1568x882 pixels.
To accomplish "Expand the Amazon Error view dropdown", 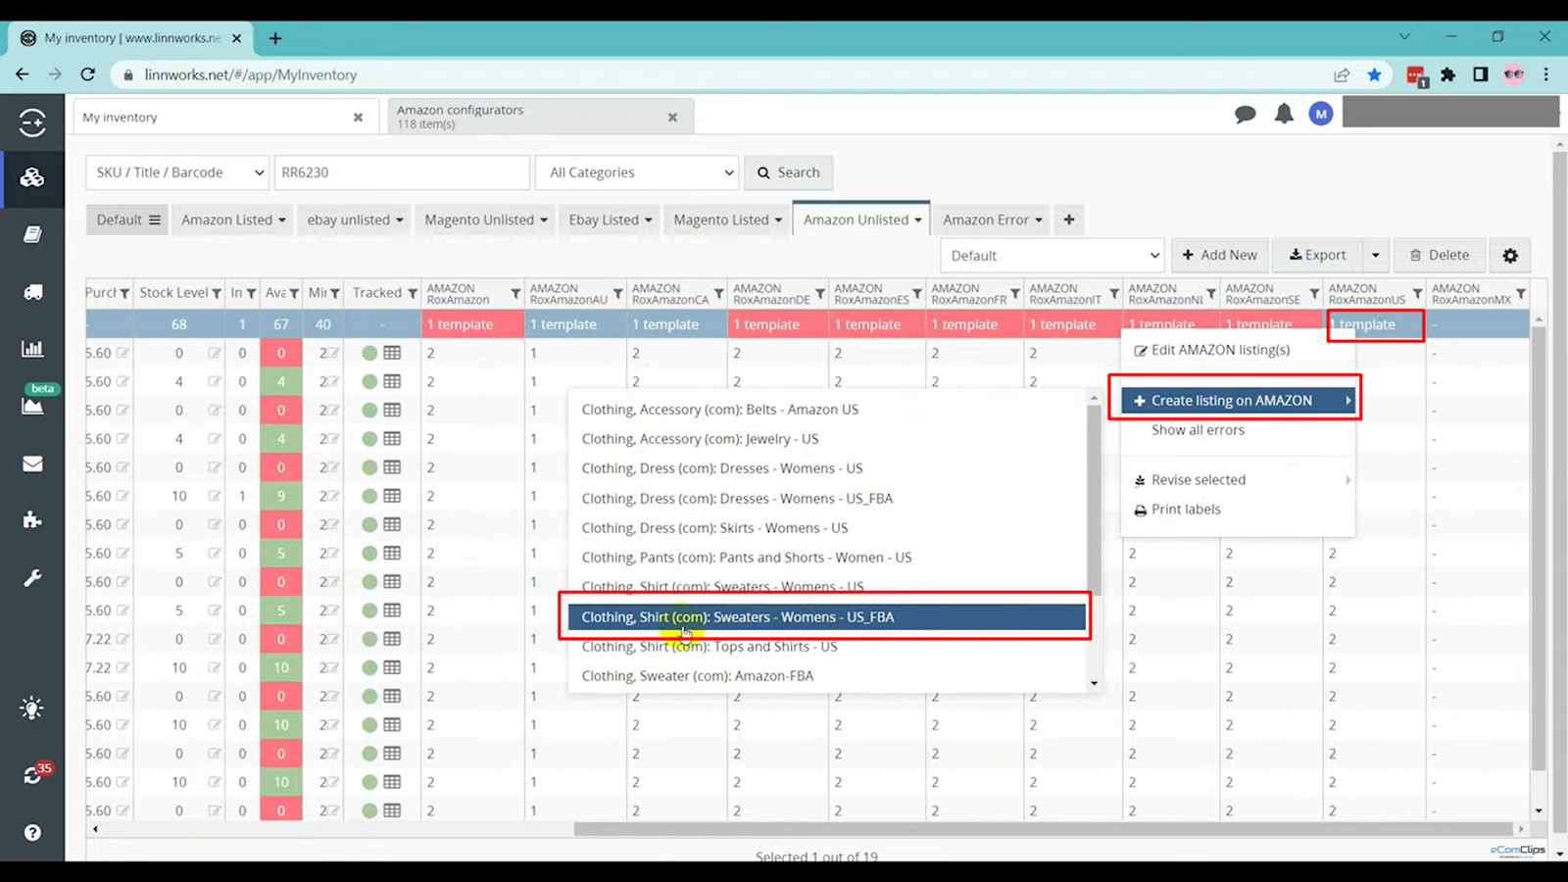I will [x=1039, y=220].
